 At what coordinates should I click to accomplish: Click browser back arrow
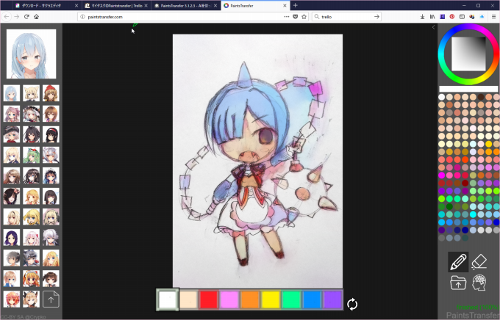(7, 17)
